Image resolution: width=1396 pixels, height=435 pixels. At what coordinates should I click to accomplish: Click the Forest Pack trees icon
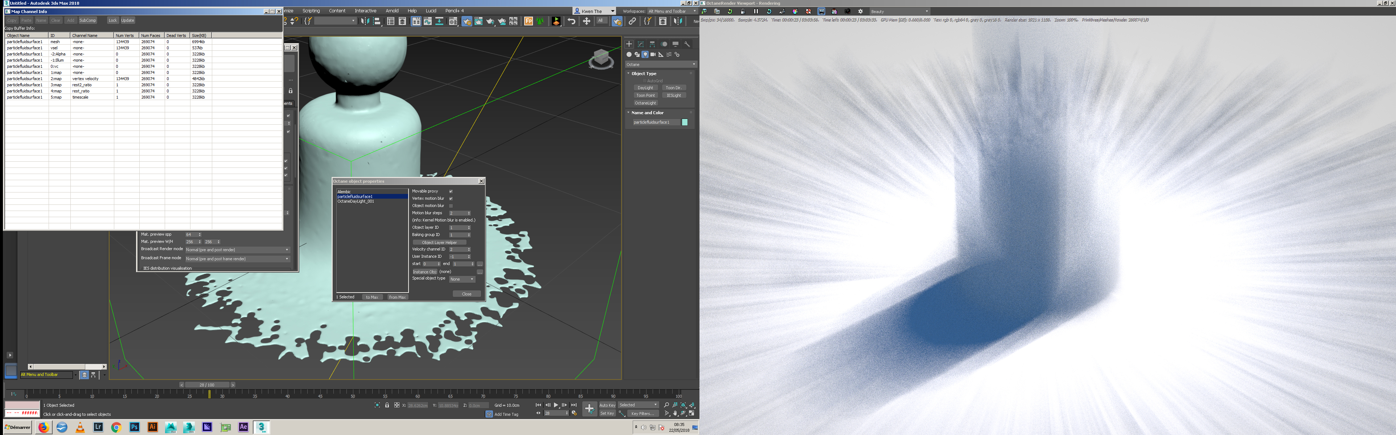540,21
